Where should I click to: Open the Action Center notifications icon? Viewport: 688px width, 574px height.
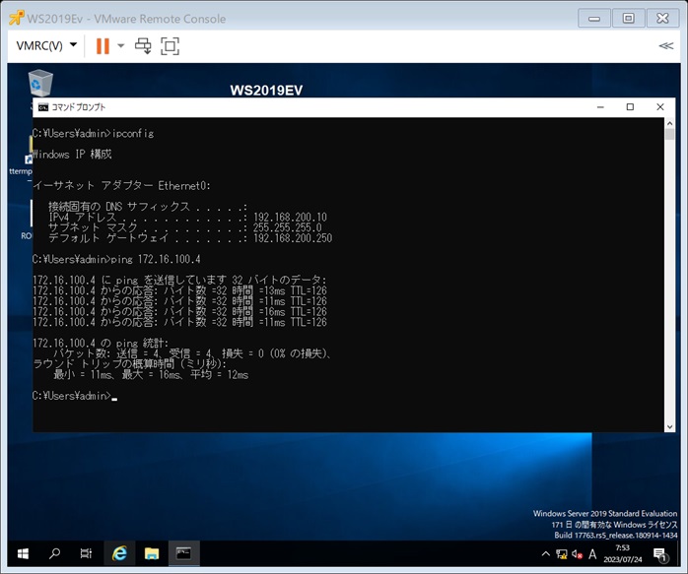[660, 554]
